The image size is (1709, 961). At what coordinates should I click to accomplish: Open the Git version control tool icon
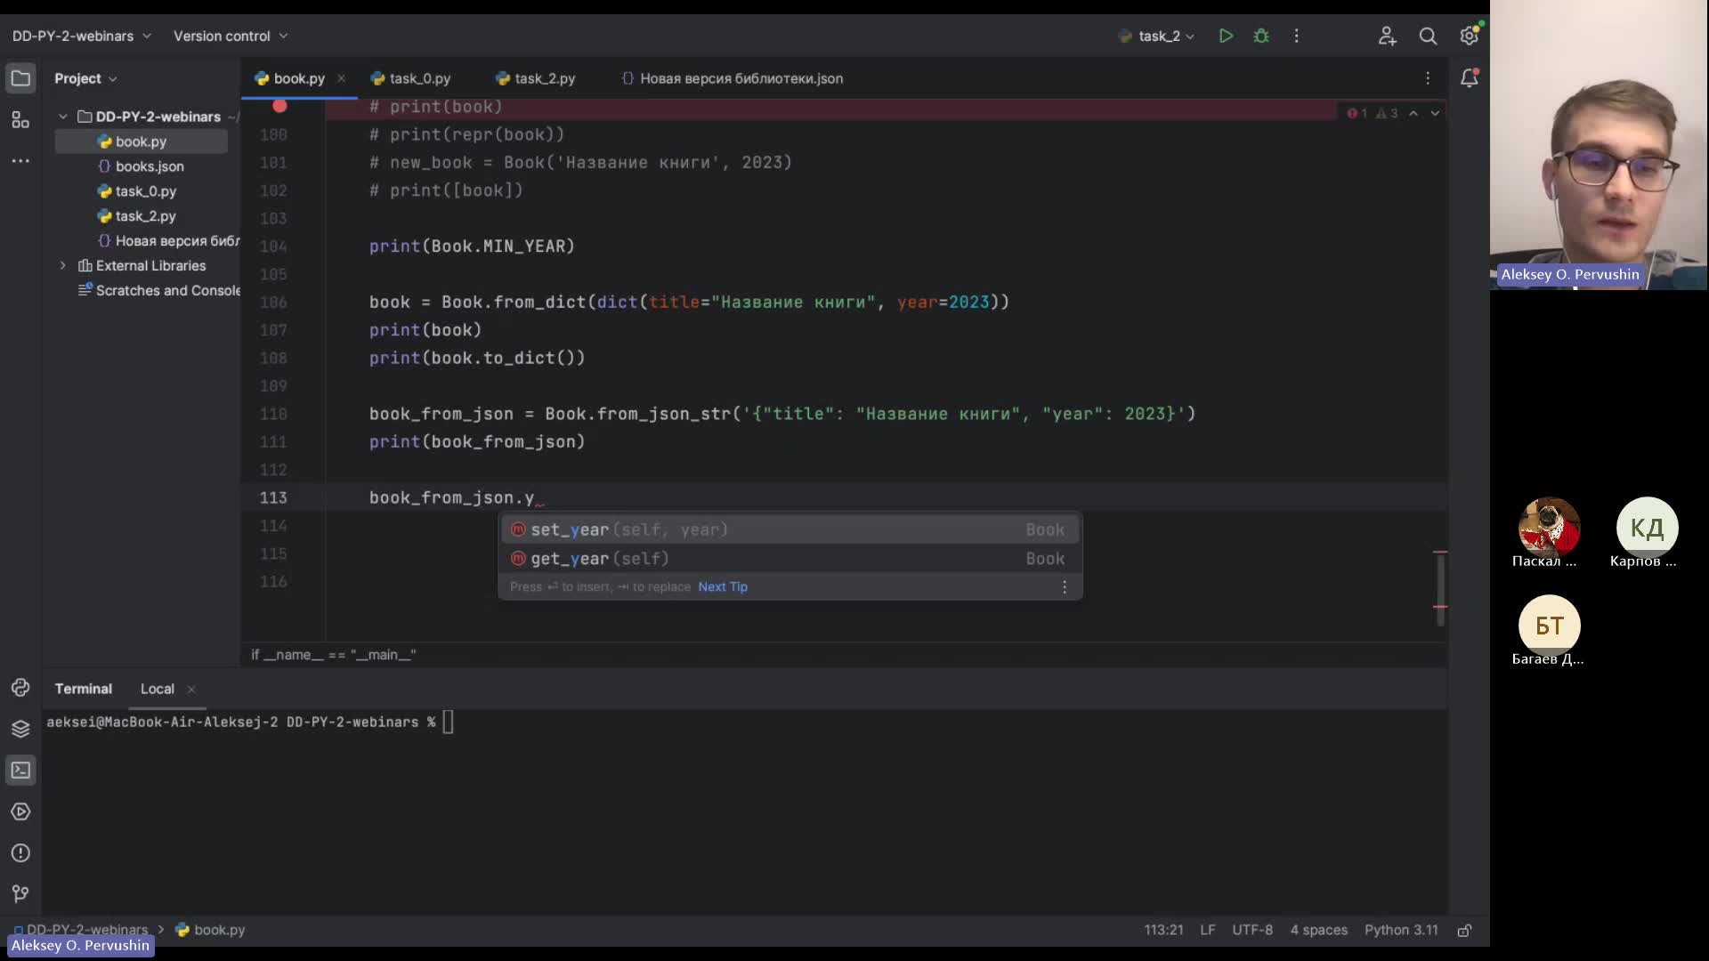click(x=20, y=893)
